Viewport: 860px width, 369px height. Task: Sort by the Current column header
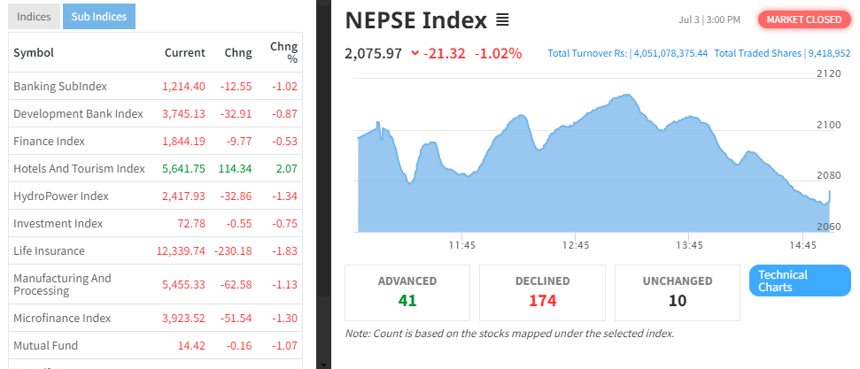click(x=184, y=53)
